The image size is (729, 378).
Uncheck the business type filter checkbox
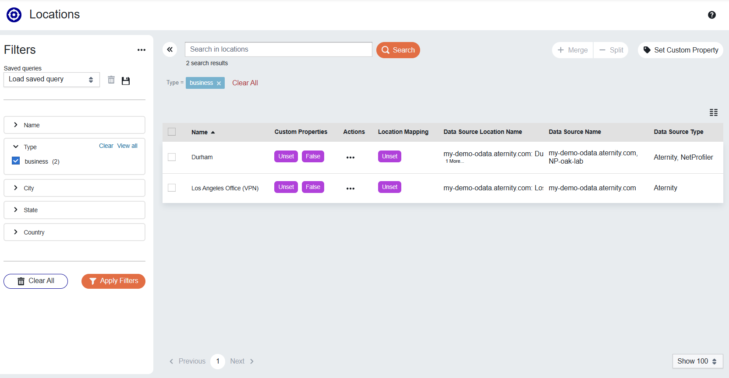click(x=16, y=161)
